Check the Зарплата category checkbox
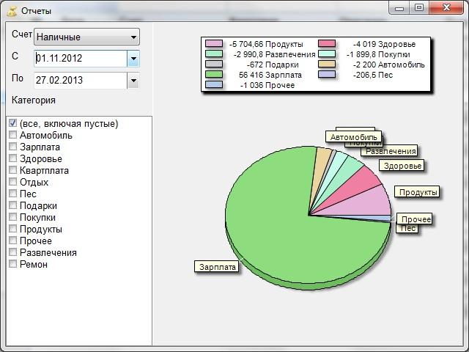The height and width of the screenshot is (352, 469). click(12, 147)
